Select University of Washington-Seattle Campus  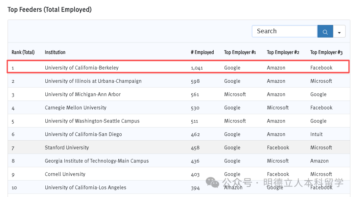tap(92, 121)
